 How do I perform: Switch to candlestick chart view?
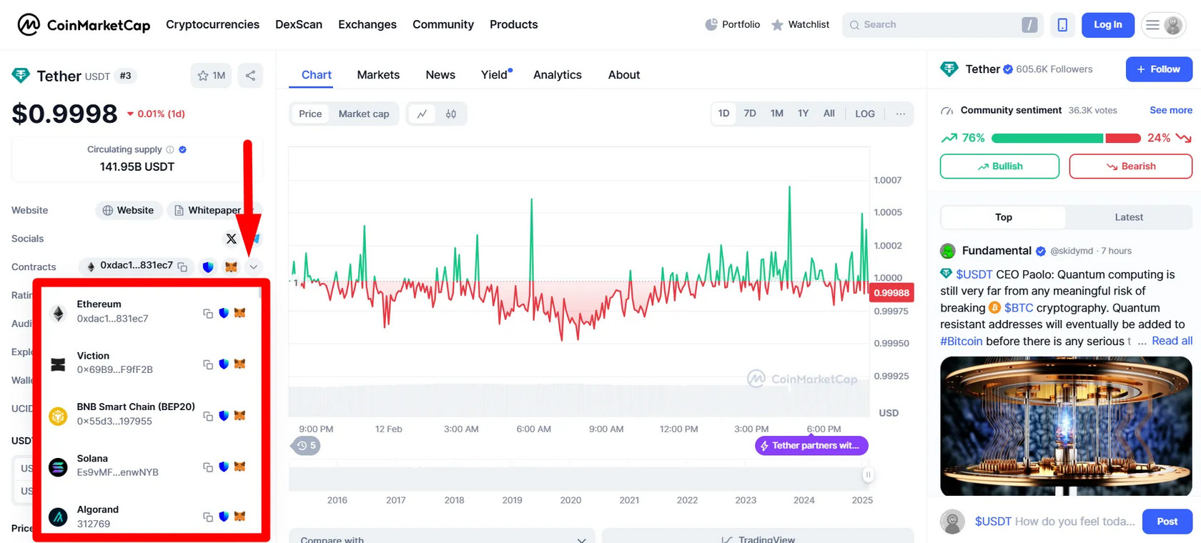coord(451,114)
